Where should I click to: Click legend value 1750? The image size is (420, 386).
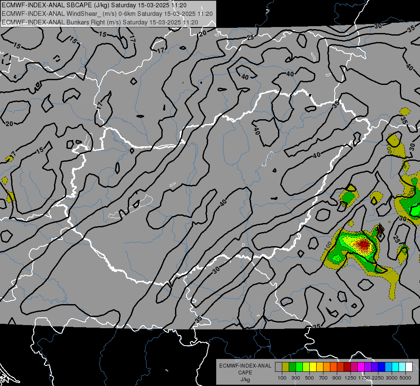364,378
